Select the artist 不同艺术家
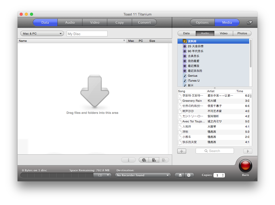 pyautogui.click(x=215, y=111)
